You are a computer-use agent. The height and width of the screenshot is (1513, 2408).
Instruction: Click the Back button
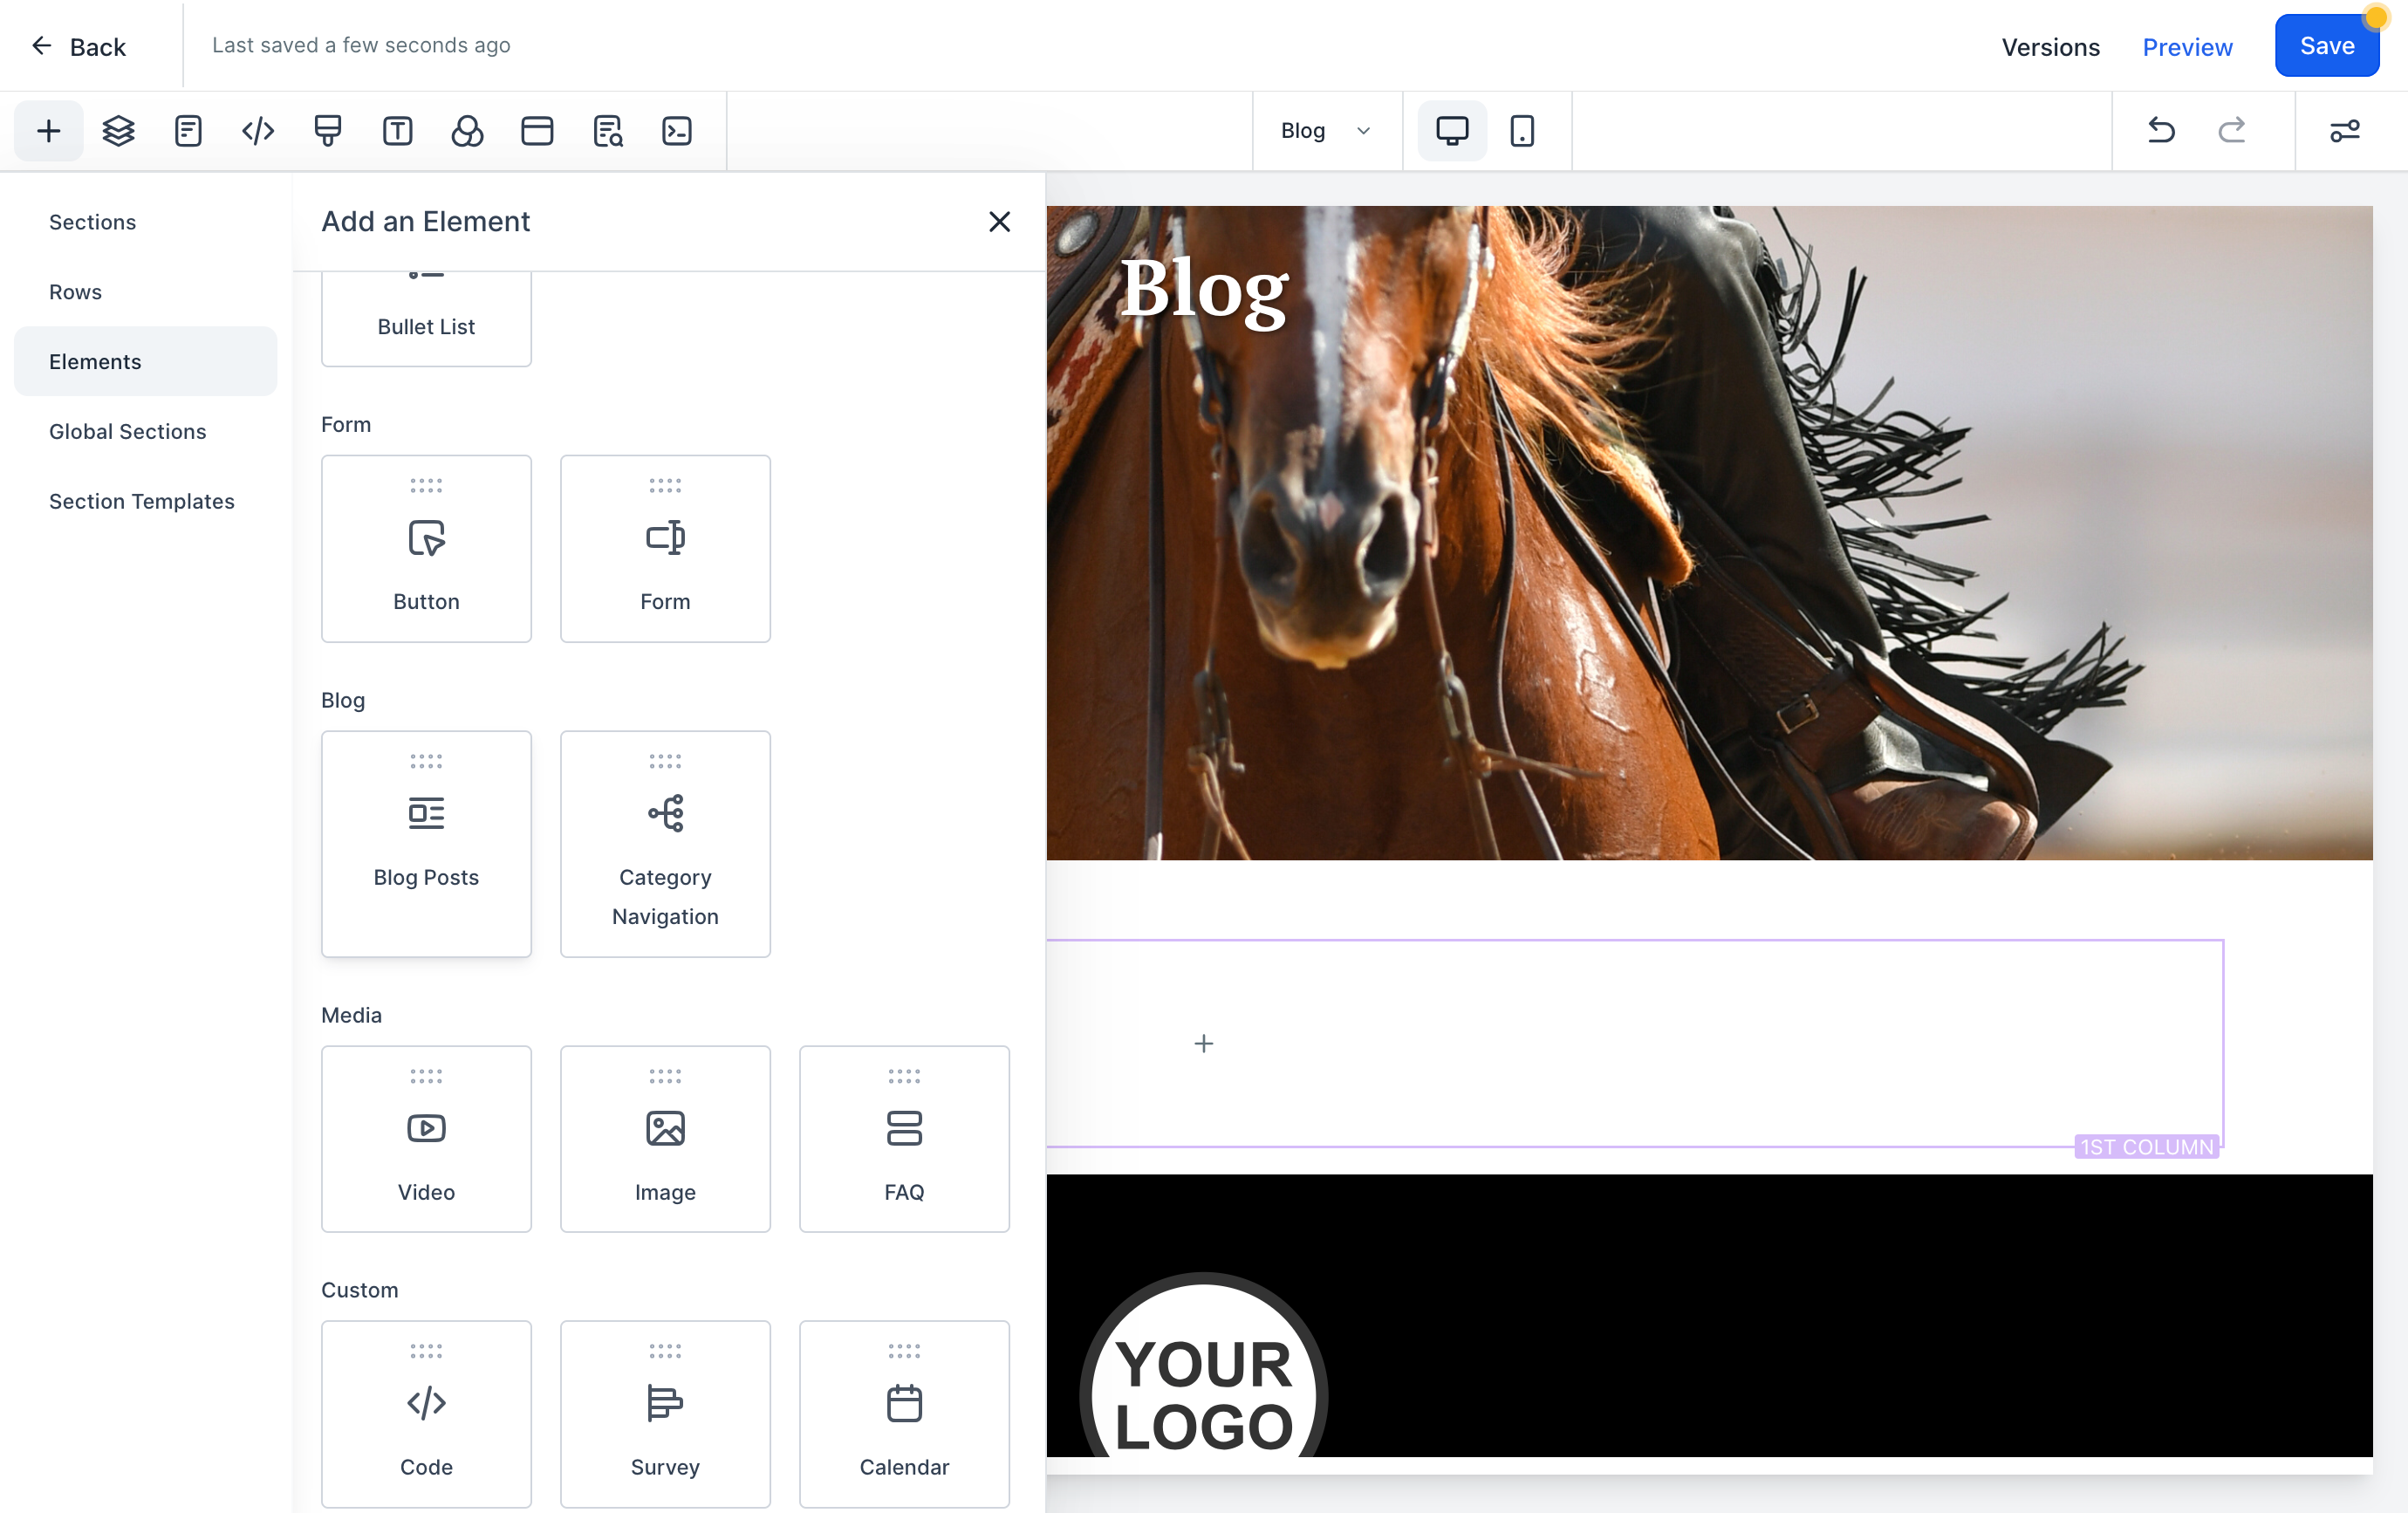click(78, 46)
